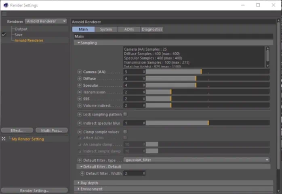Click the Indirect specular blur value field

133,123
